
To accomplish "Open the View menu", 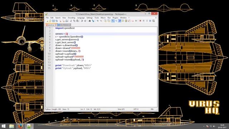I will [64, 18].
